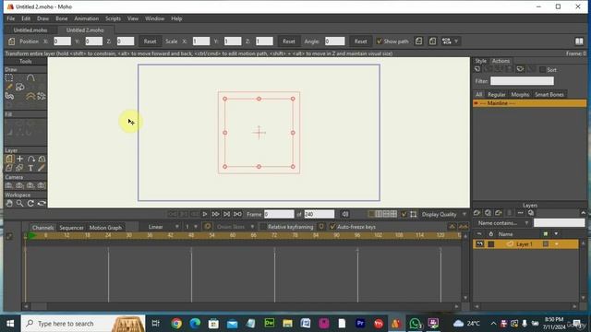
Task: Click the New Layer icon in Layers panel
Action: pyautogui.click(x=477, y=213)
